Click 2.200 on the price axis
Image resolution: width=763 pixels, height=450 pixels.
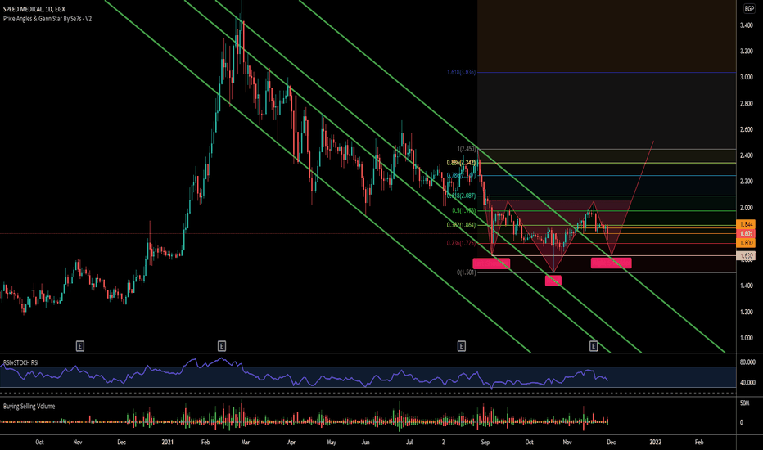(x=747, y=181)
